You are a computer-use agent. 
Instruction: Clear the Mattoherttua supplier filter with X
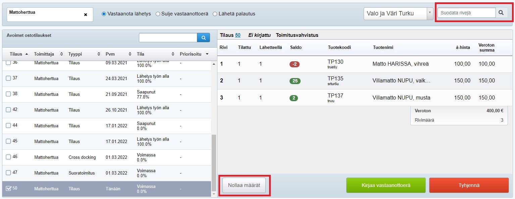[x=86, y=15]
